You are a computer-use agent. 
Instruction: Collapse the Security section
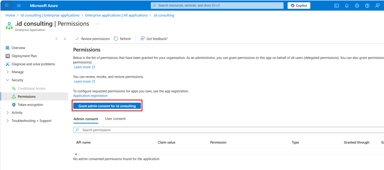7,80
